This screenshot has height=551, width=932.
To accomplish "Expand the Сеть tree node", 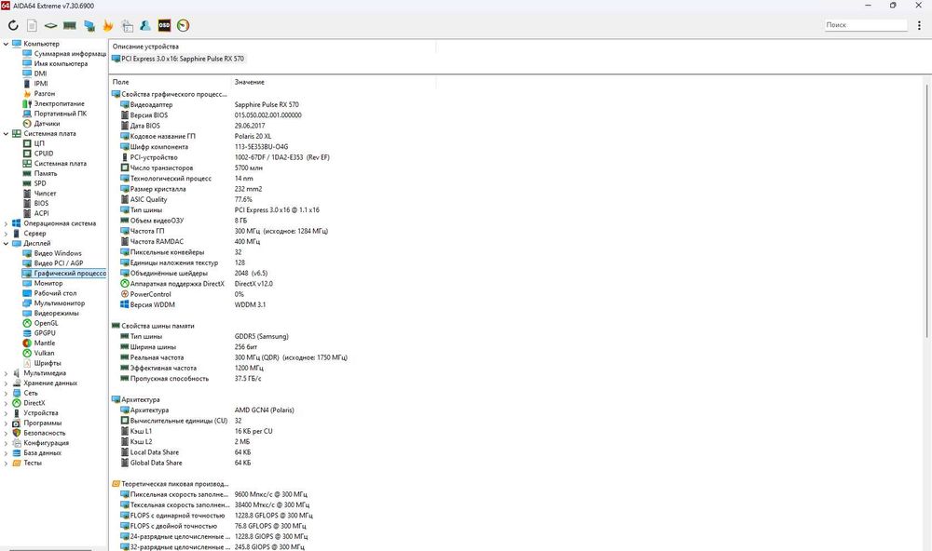I will 6,393.
